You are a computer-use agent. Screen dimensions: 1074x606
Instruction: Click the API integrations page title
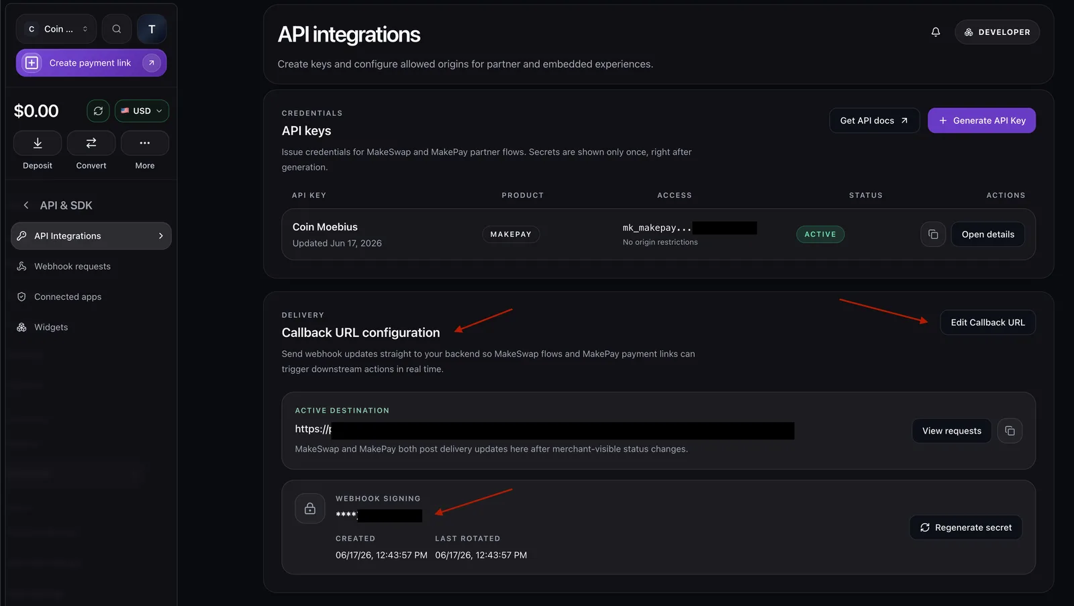coord(349,34)
